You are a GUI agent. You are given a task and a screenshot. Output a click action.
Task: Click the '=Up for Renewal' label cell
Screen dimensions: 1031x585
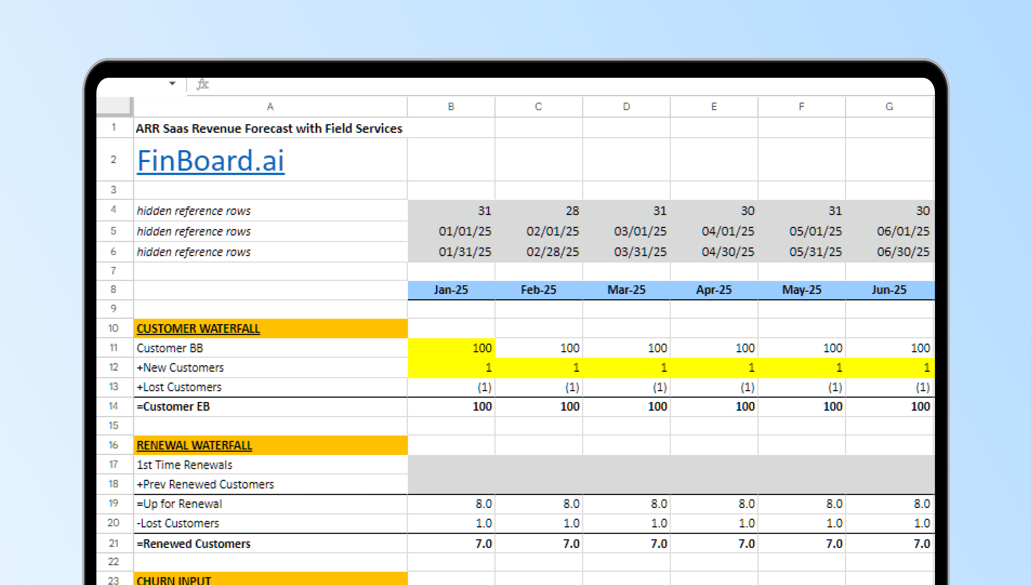click(270, 504)
